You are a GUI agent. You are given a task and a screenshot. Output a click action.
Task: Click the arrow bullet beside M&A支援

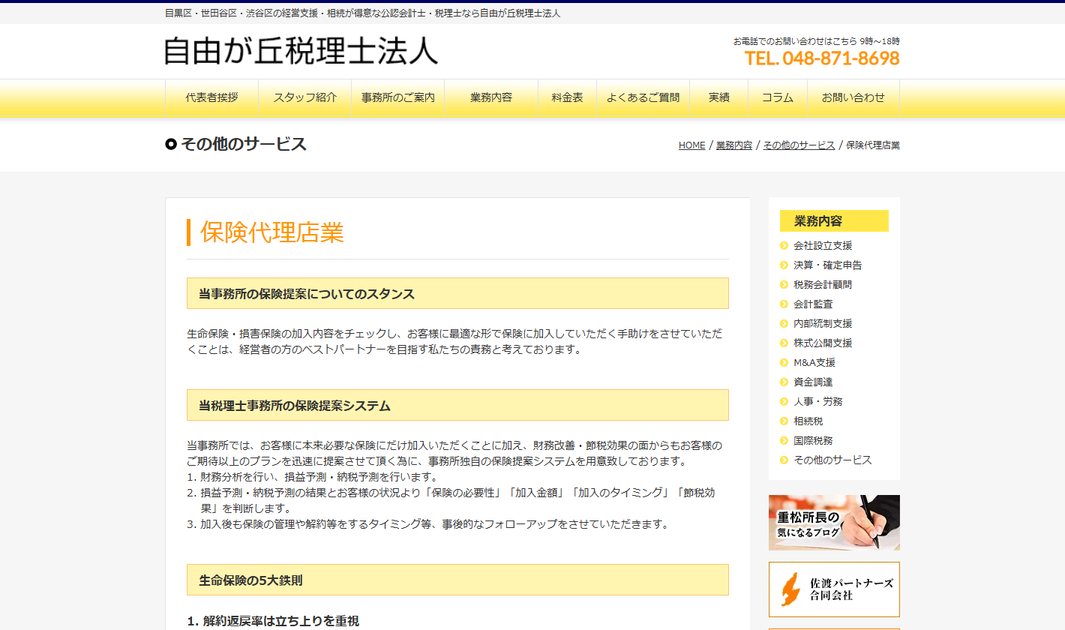(x=784, y=362)
